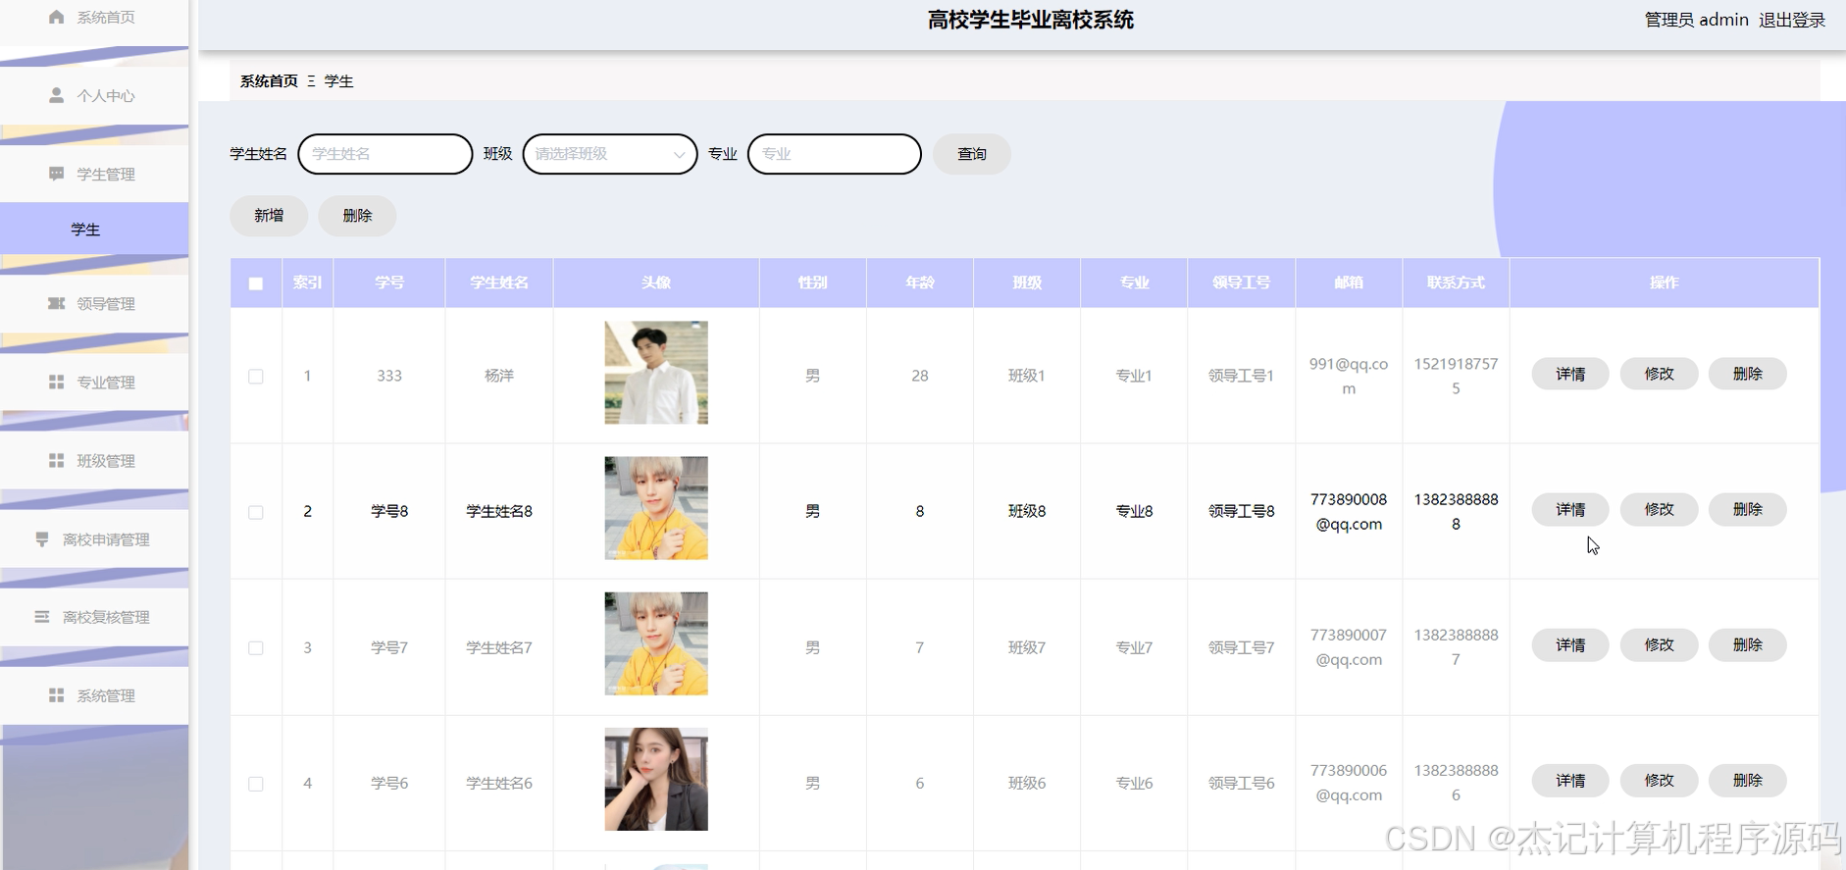Open avatar photo in 学号8 row

[x=656, y=508]
